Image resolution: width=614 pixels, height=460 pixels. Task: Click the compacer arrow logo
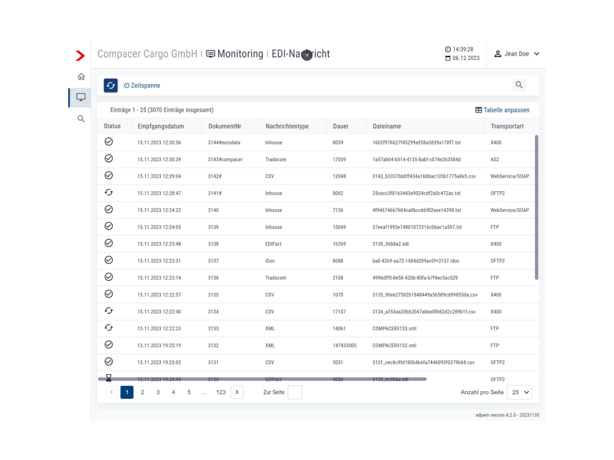point(80,55)
